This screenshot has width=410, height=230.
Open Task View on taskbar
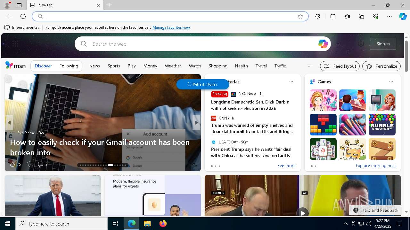click(115, 224)
